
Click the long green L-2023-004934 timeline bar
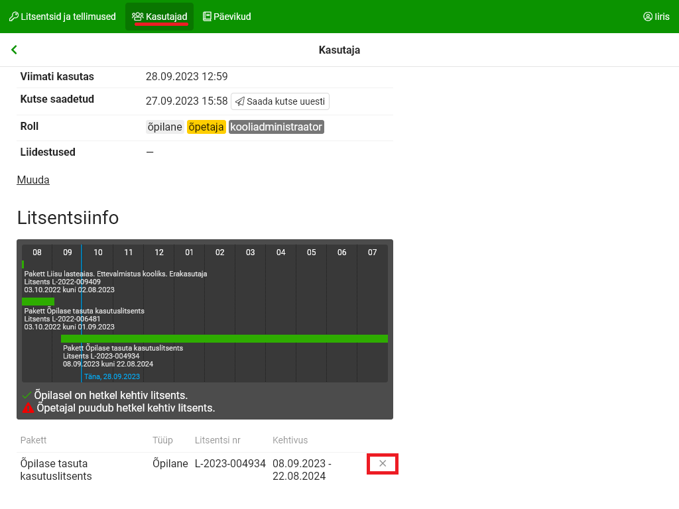(x=224, y=339)
